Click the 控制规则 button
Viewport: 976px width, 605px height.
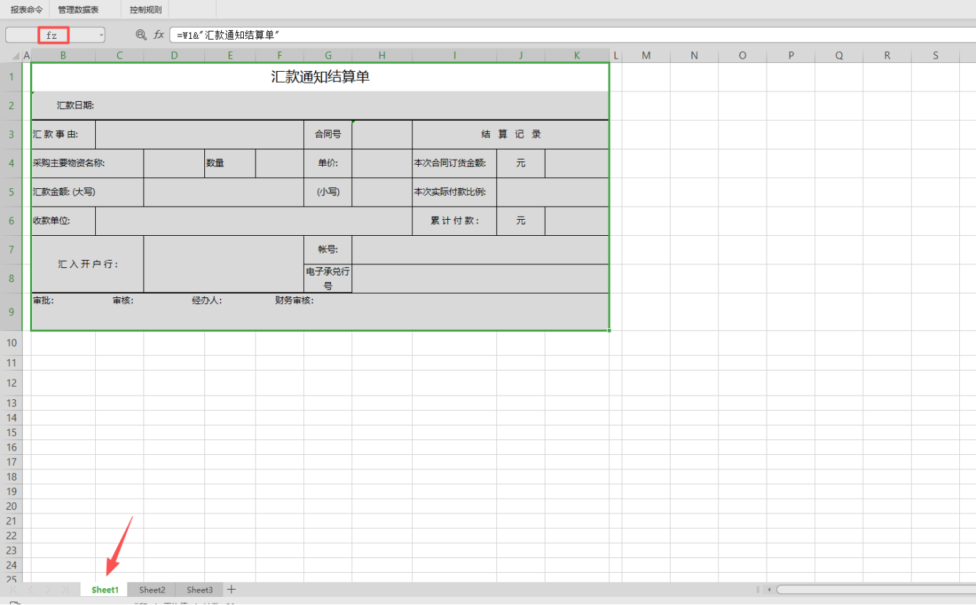(x=145, y=10)
